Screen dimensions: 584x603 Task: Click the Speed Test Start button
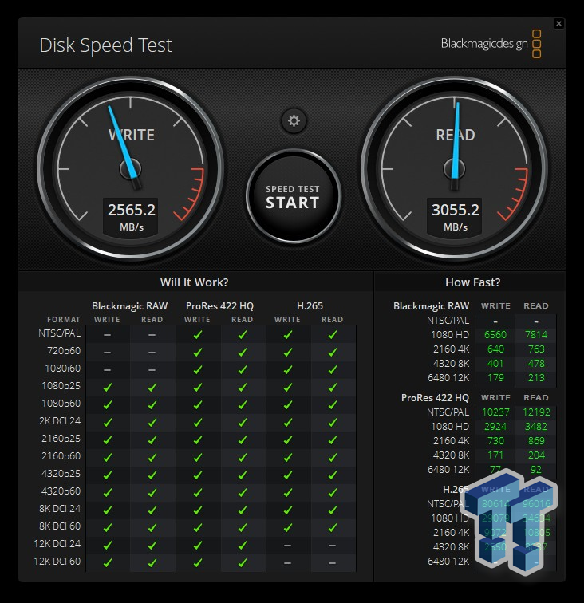293,196
